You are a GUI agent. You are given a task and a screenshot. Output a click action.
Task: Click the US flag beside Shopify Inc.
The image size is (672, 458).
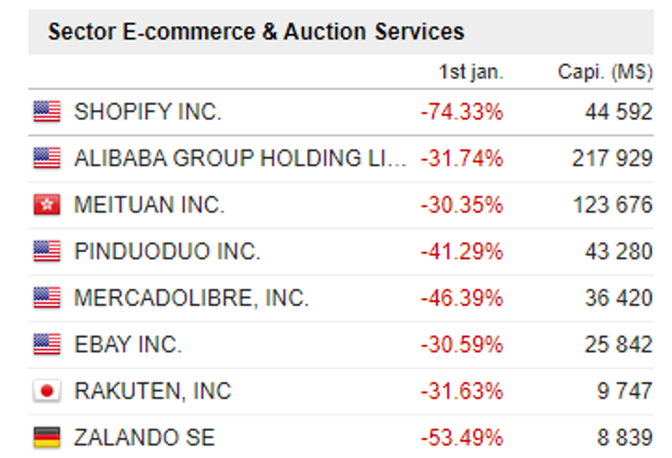[47, 112]
